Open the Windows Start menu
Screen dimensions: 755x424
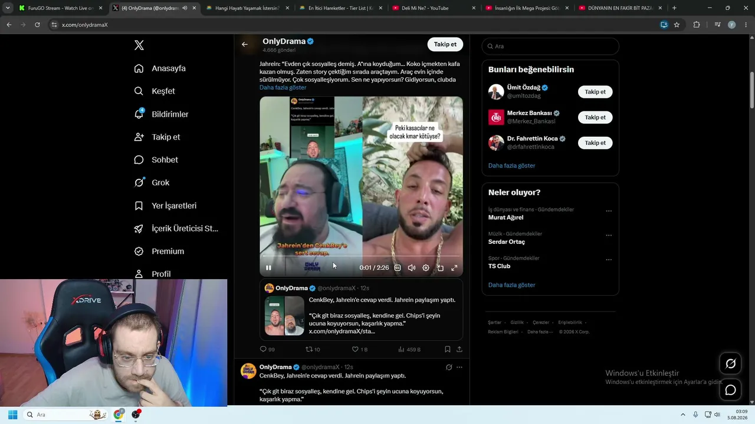tap(12, 415)
